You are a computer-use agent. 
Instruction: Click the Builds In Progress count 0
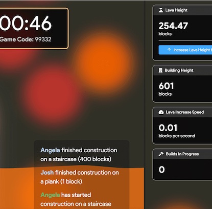tap(161, 170)
